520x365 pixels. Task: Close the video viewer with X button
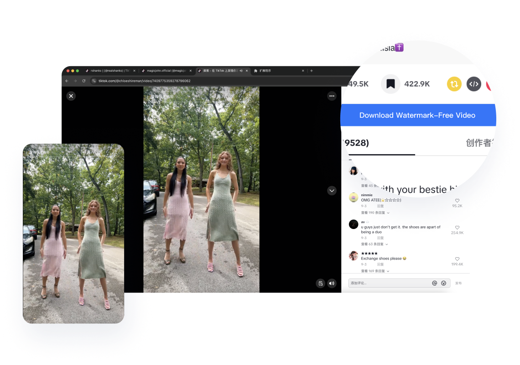coord(71,96)
